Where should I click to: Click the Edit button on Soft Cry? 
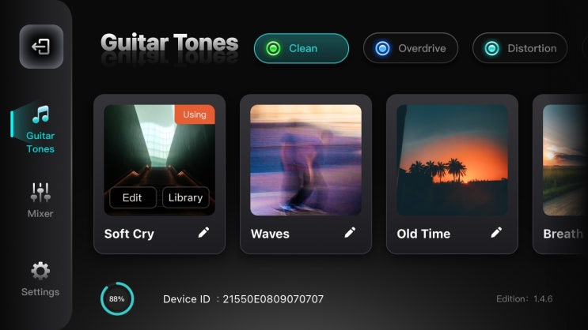133,197
